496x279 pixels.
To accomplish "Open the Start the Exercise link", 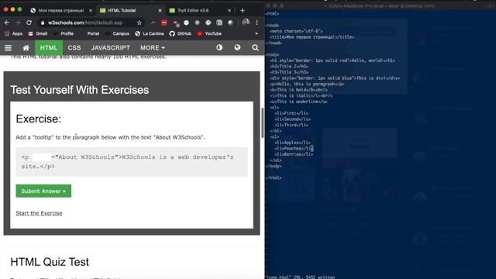I will click(39, 213).
